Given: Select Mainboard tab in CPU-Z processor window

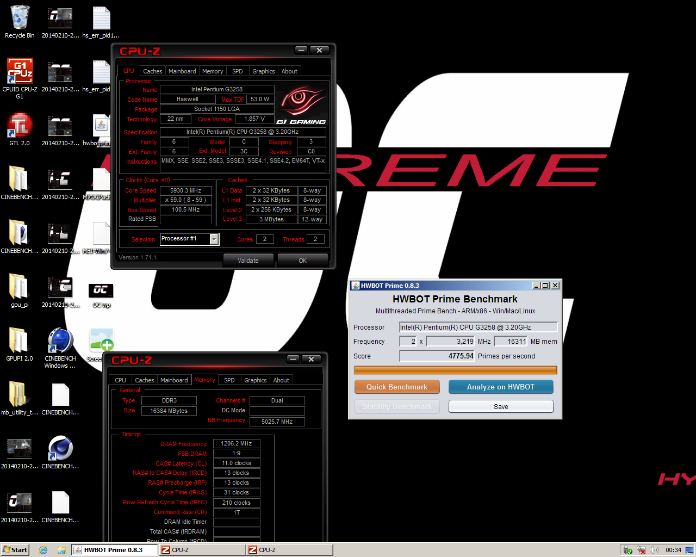Looking at the screenshot, I should pyautogui.click(x=182, y=71).
